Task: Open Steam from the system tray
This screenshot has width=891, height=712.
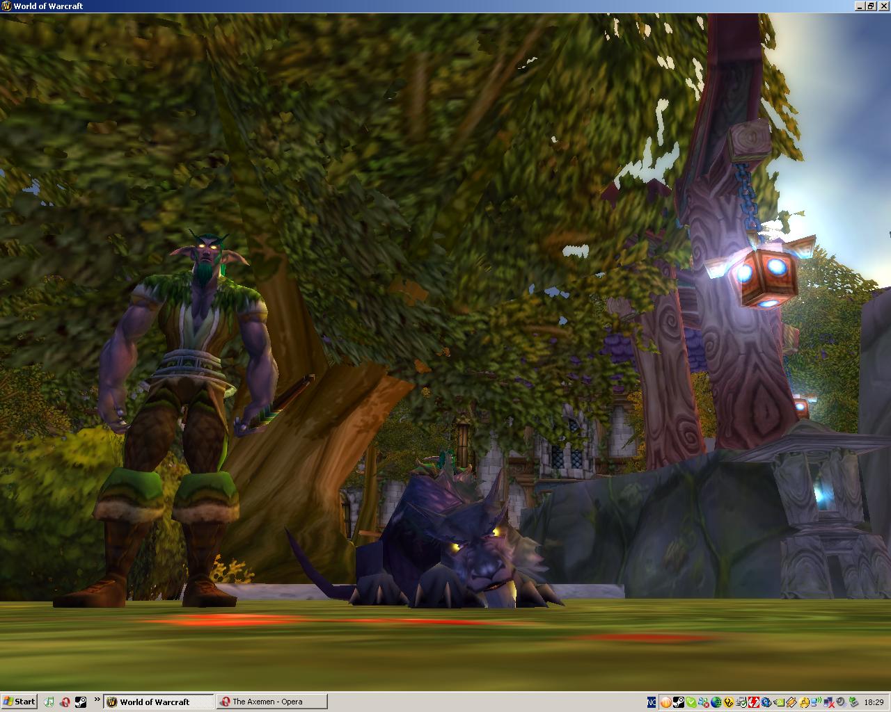Action: (x=679, y=702)
